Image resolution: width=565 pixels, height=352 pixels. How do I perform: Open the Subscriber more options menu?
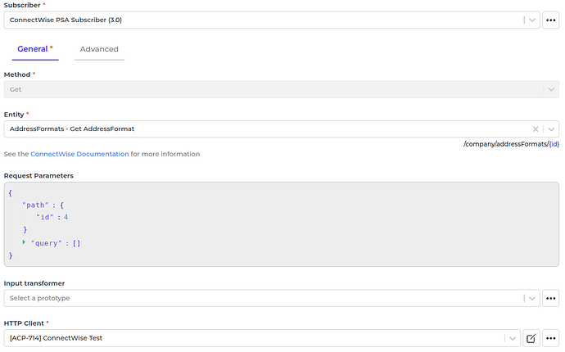[552, 20]
